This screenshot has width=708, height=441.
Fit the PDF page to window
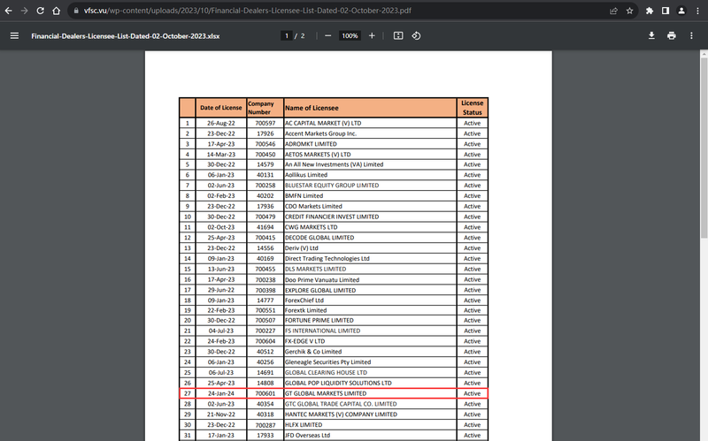point(397,35)
